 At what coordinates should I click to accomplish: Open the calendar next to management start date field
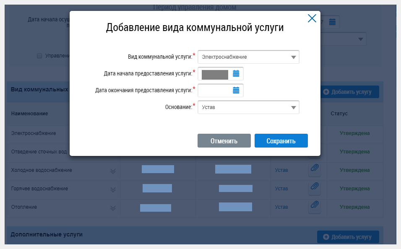point(333,22)
